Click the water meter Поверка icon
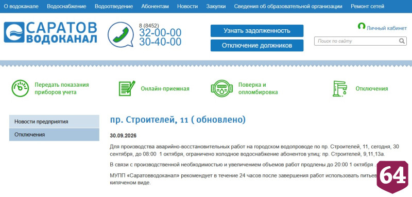Screen dimensions: 412x197 tap(222, 88)
